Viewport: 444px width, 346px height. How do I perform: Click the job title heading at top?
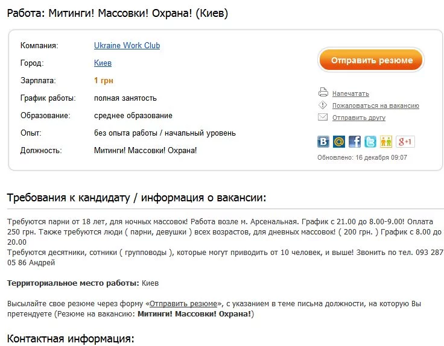click(118, 13)
